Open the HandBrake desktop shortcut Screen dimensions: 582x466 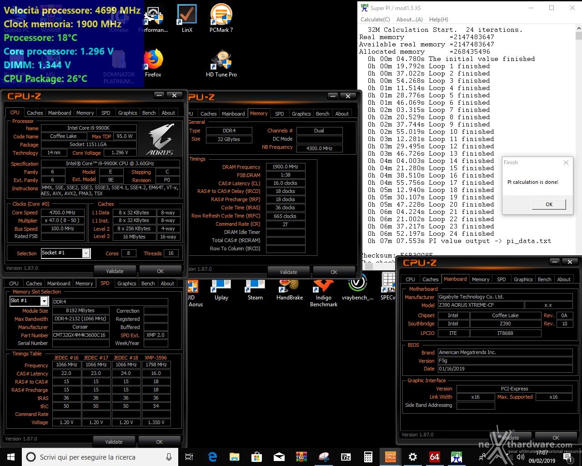pyautogui.click(x=290, y=290)
